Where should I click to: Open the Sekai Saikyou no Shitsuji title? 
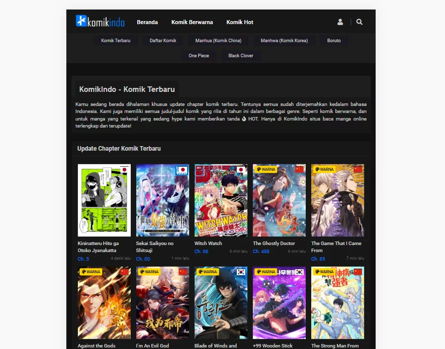155,247
